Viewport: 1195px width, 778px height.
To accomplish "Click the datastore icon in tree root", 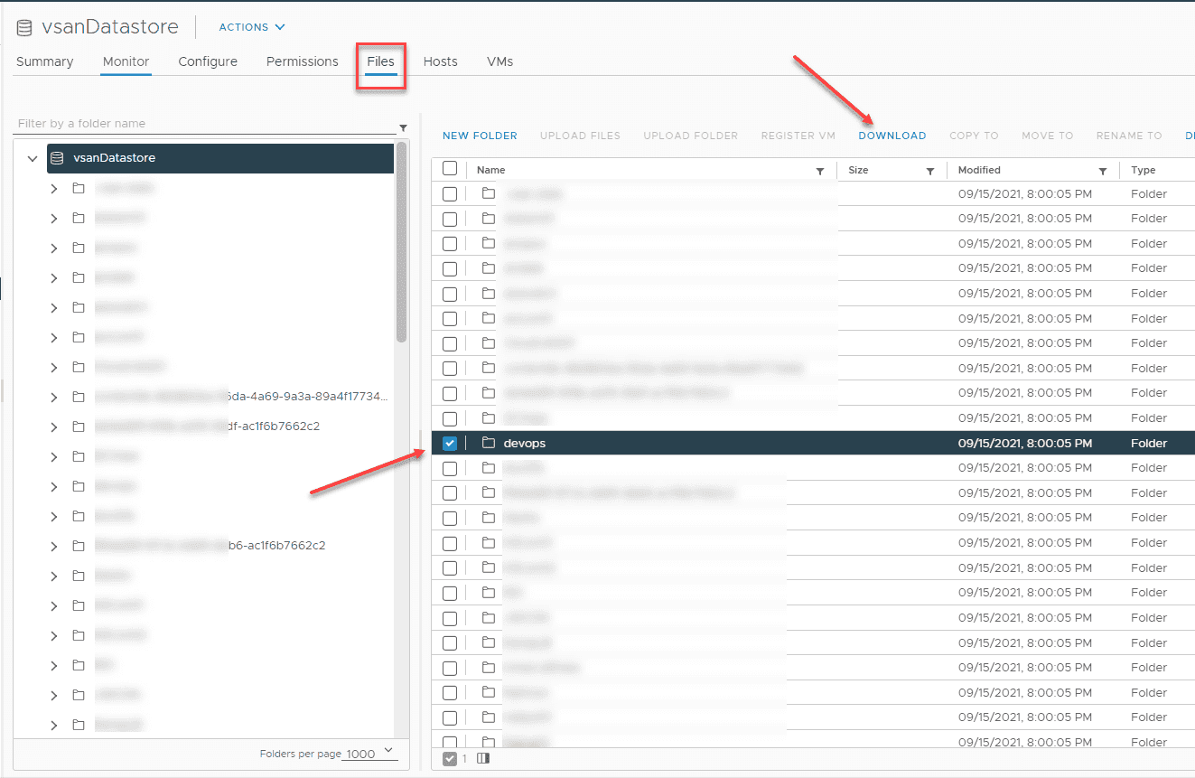I will click(x=57, y=158).
